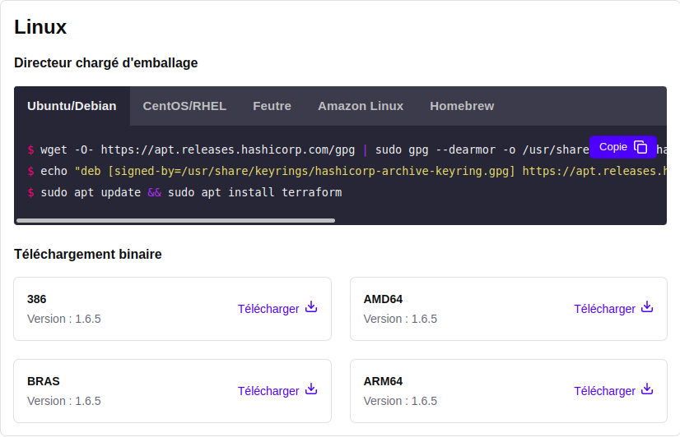Click the Version : 1.6.5 text under ARM64
This screenshot has height=437, width=680.
click(x=400, y=401)
